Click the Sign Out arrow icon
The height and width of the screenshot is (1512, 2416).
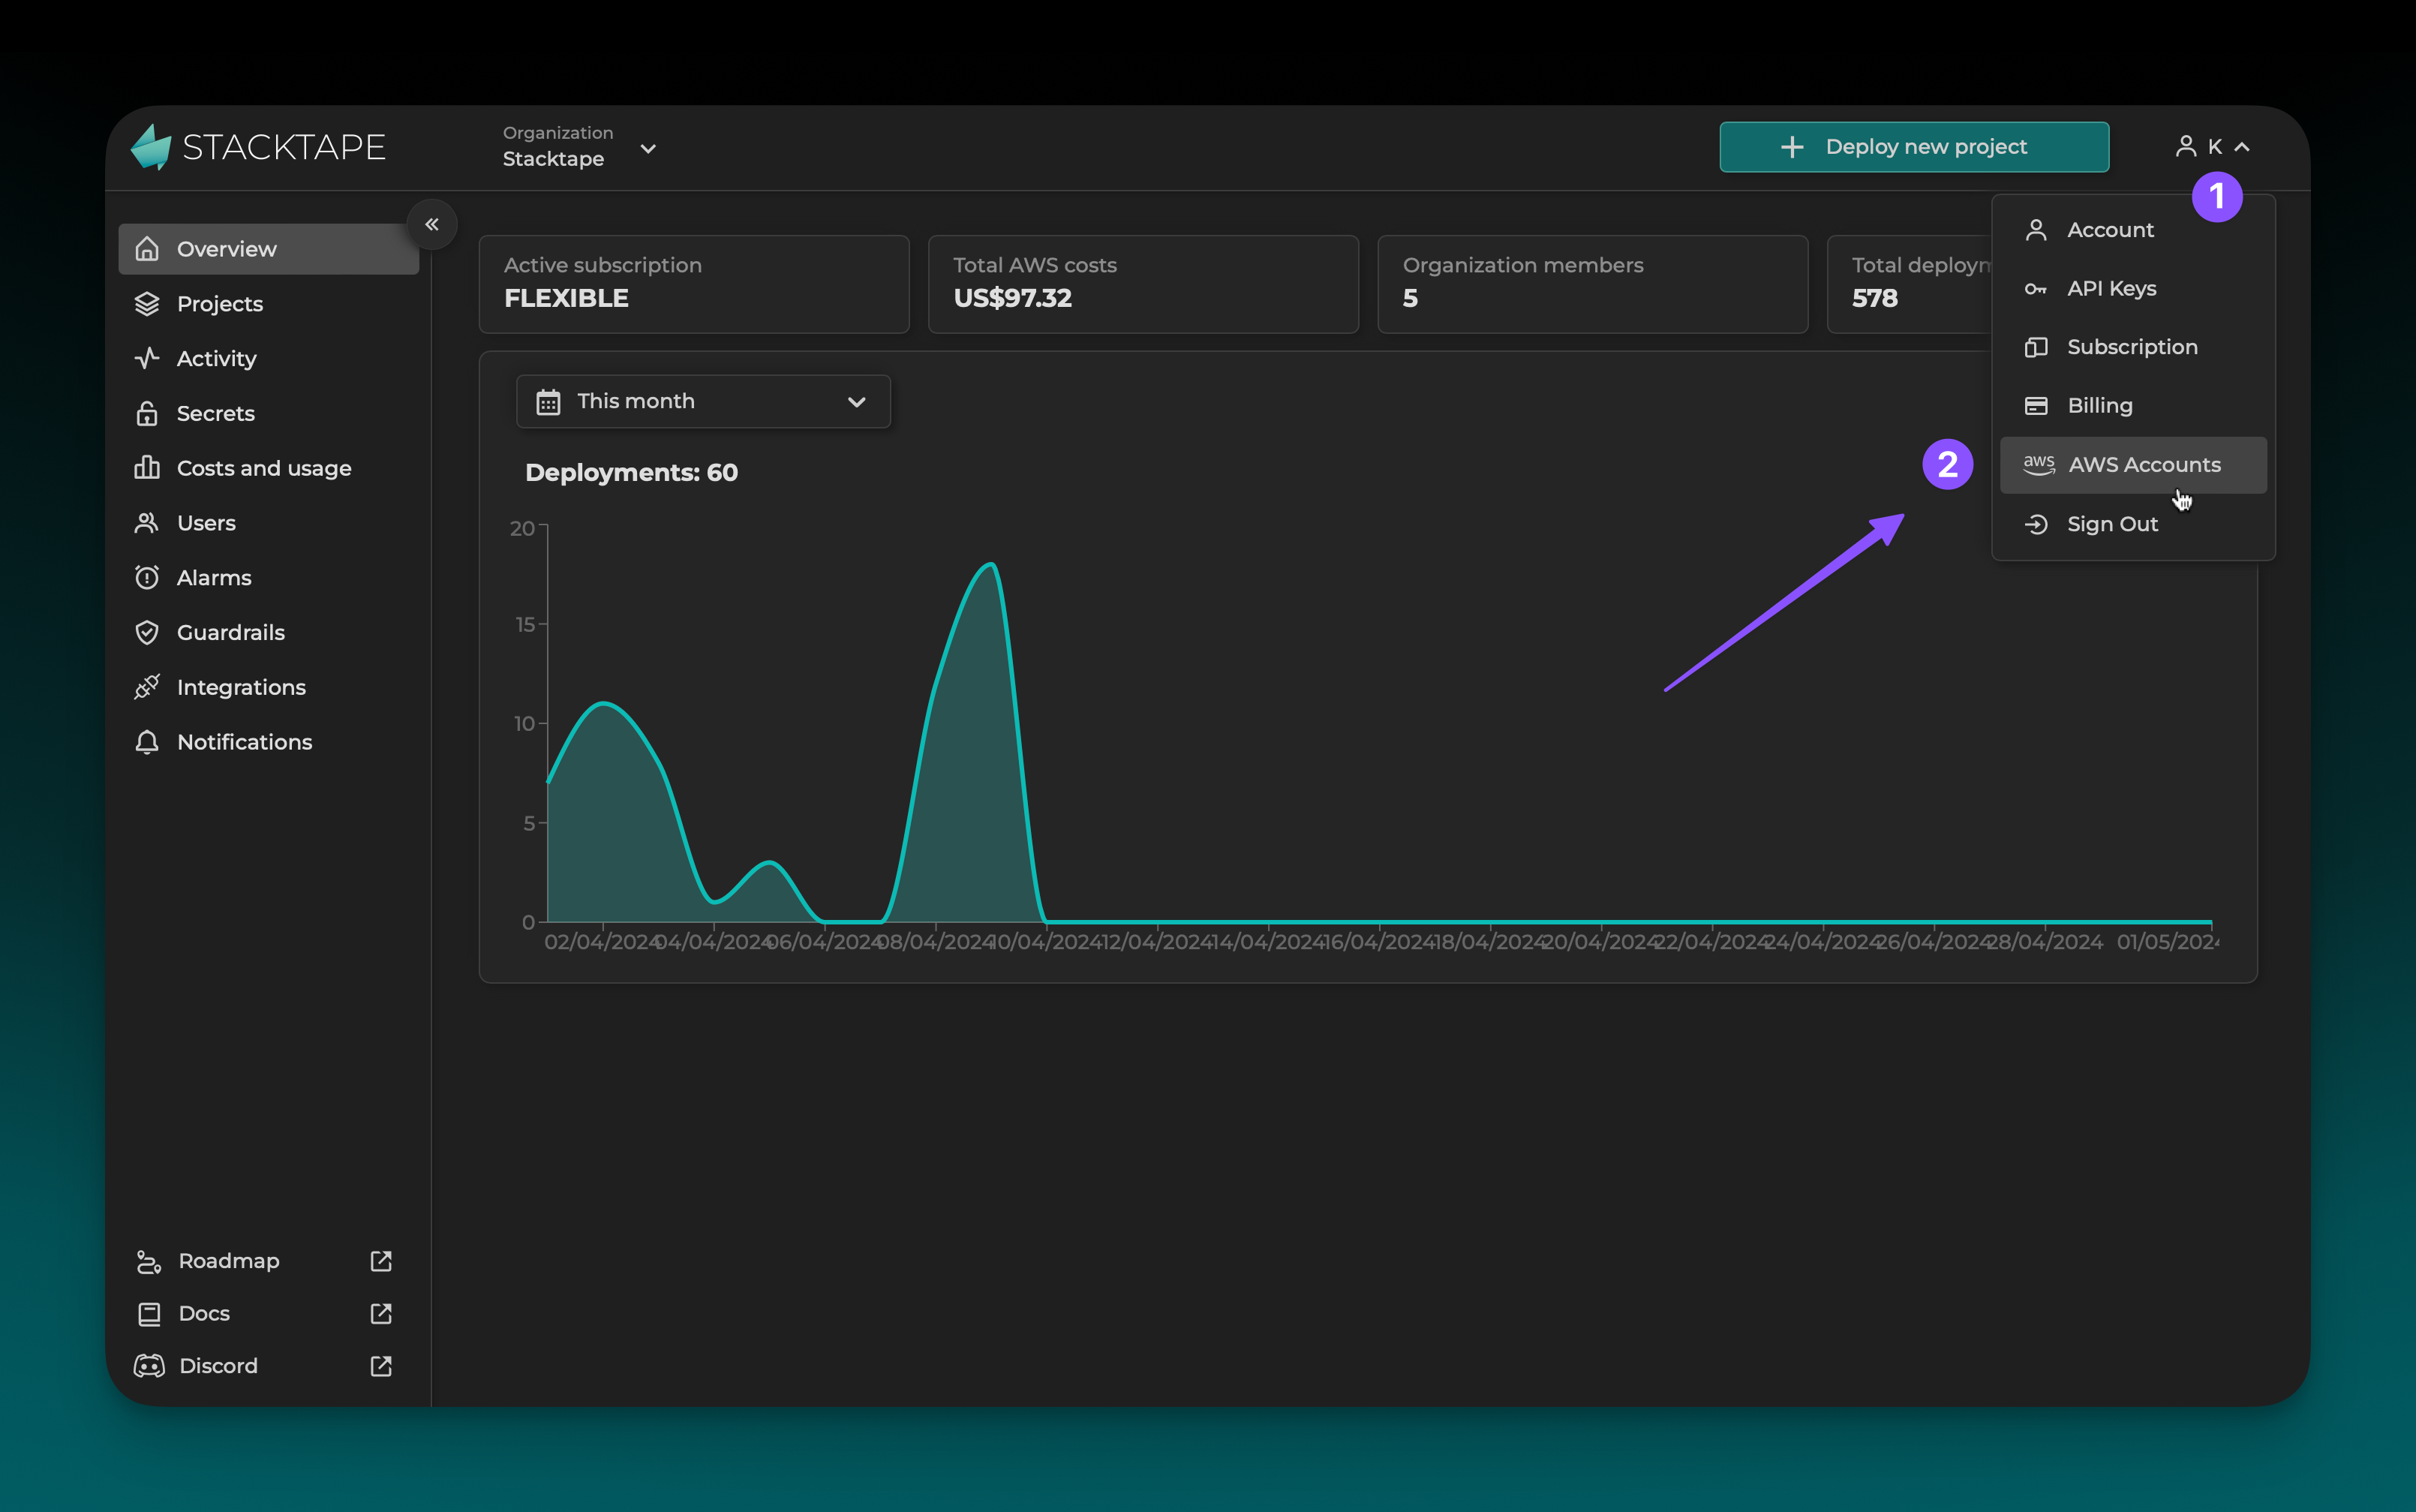point(2036,524)
